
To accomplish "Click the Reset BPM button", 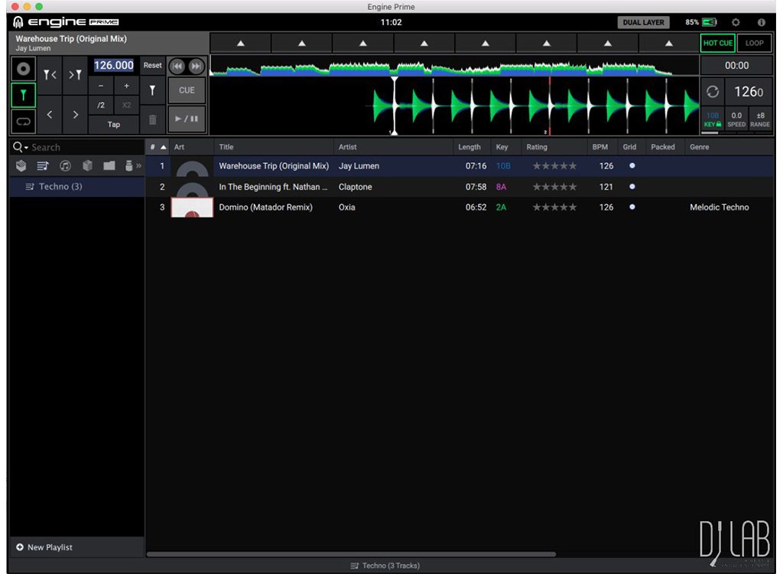I will 153,66.
